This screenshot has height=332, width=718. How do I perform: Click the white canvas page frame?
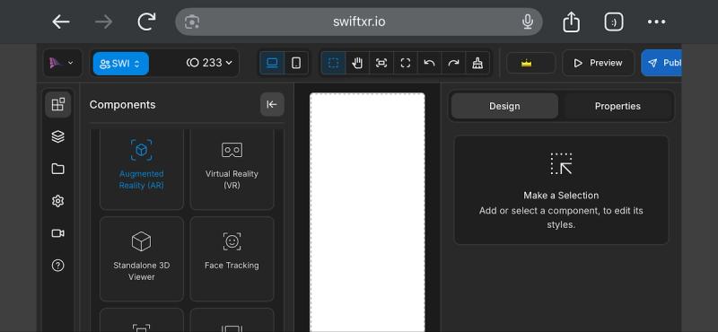[367, 212]
